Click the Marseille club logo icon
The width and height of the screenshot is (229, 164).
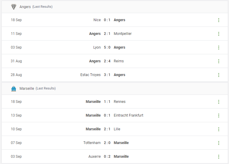[x=14, y=89]
